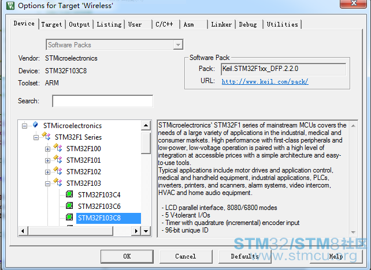
Task: Click the device tree scroll down arrow
Action: click(146, 231)
